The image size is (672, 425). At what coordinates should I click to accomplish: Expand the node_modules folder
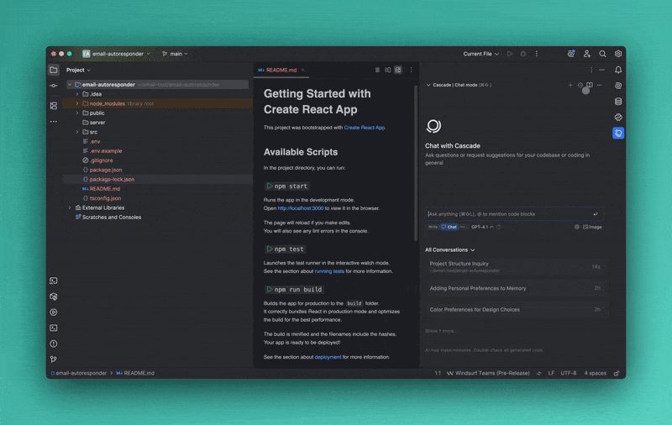point(77,103)
